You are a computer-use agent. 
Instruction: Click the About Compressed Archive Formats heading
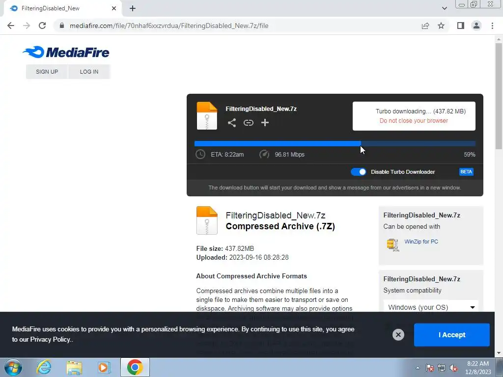pos(251,276)
